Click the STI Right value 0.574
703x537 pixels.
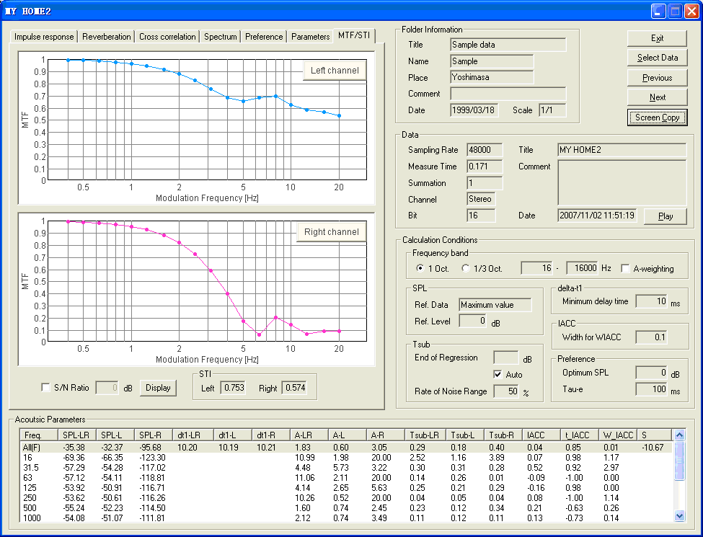coord(295,388)
